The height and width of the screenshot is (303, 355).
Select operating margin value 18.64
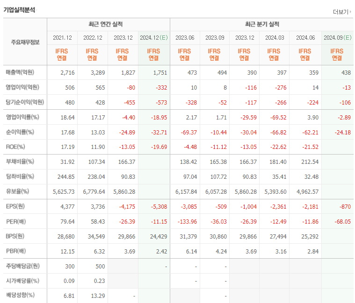[67, 118]
